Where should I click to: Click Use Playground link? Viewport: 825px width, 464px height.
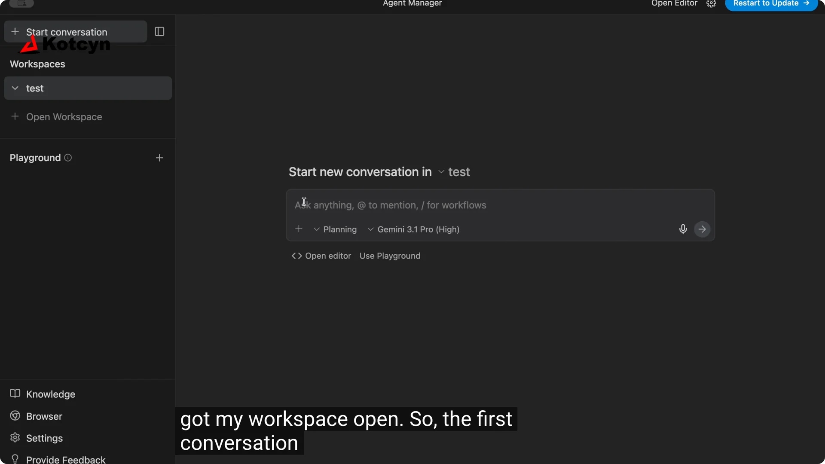click(390, 256)
